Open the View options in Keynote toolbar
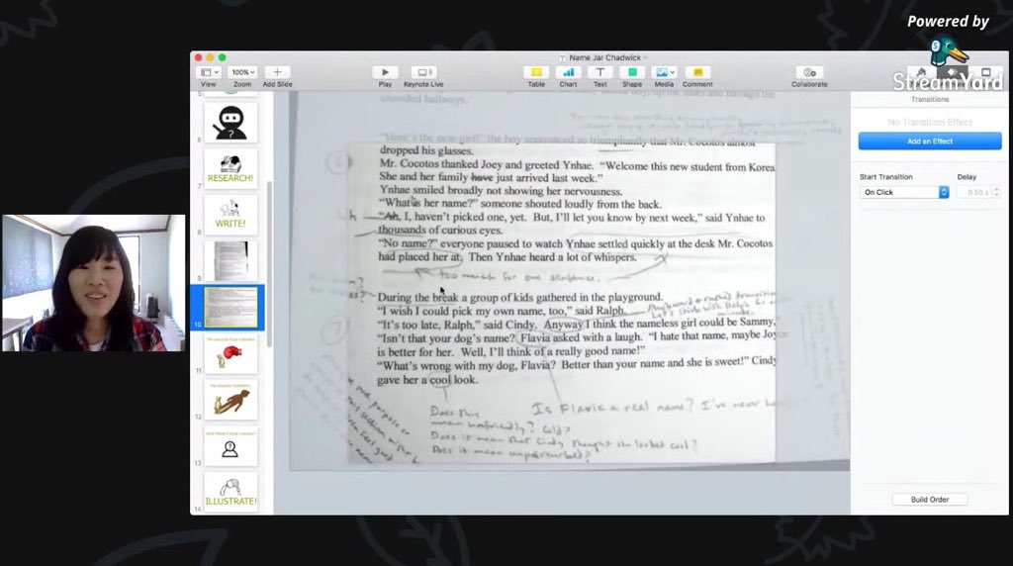The width and height of the screenshot is (1013, 566). click(x=210, y=72)
